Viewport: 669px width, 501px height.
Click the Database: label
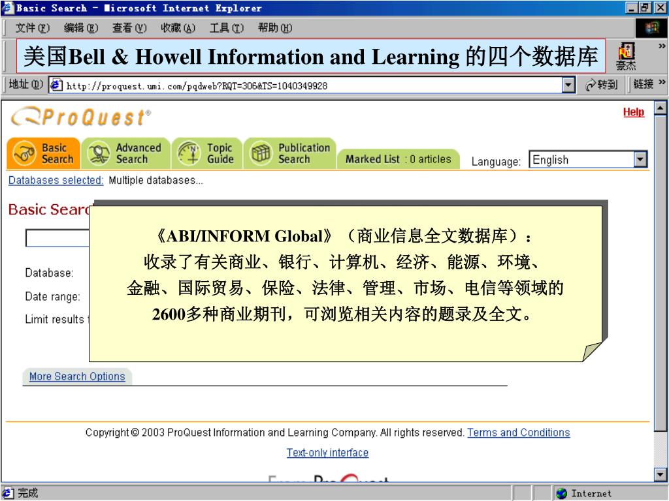[x=50, y=273]
